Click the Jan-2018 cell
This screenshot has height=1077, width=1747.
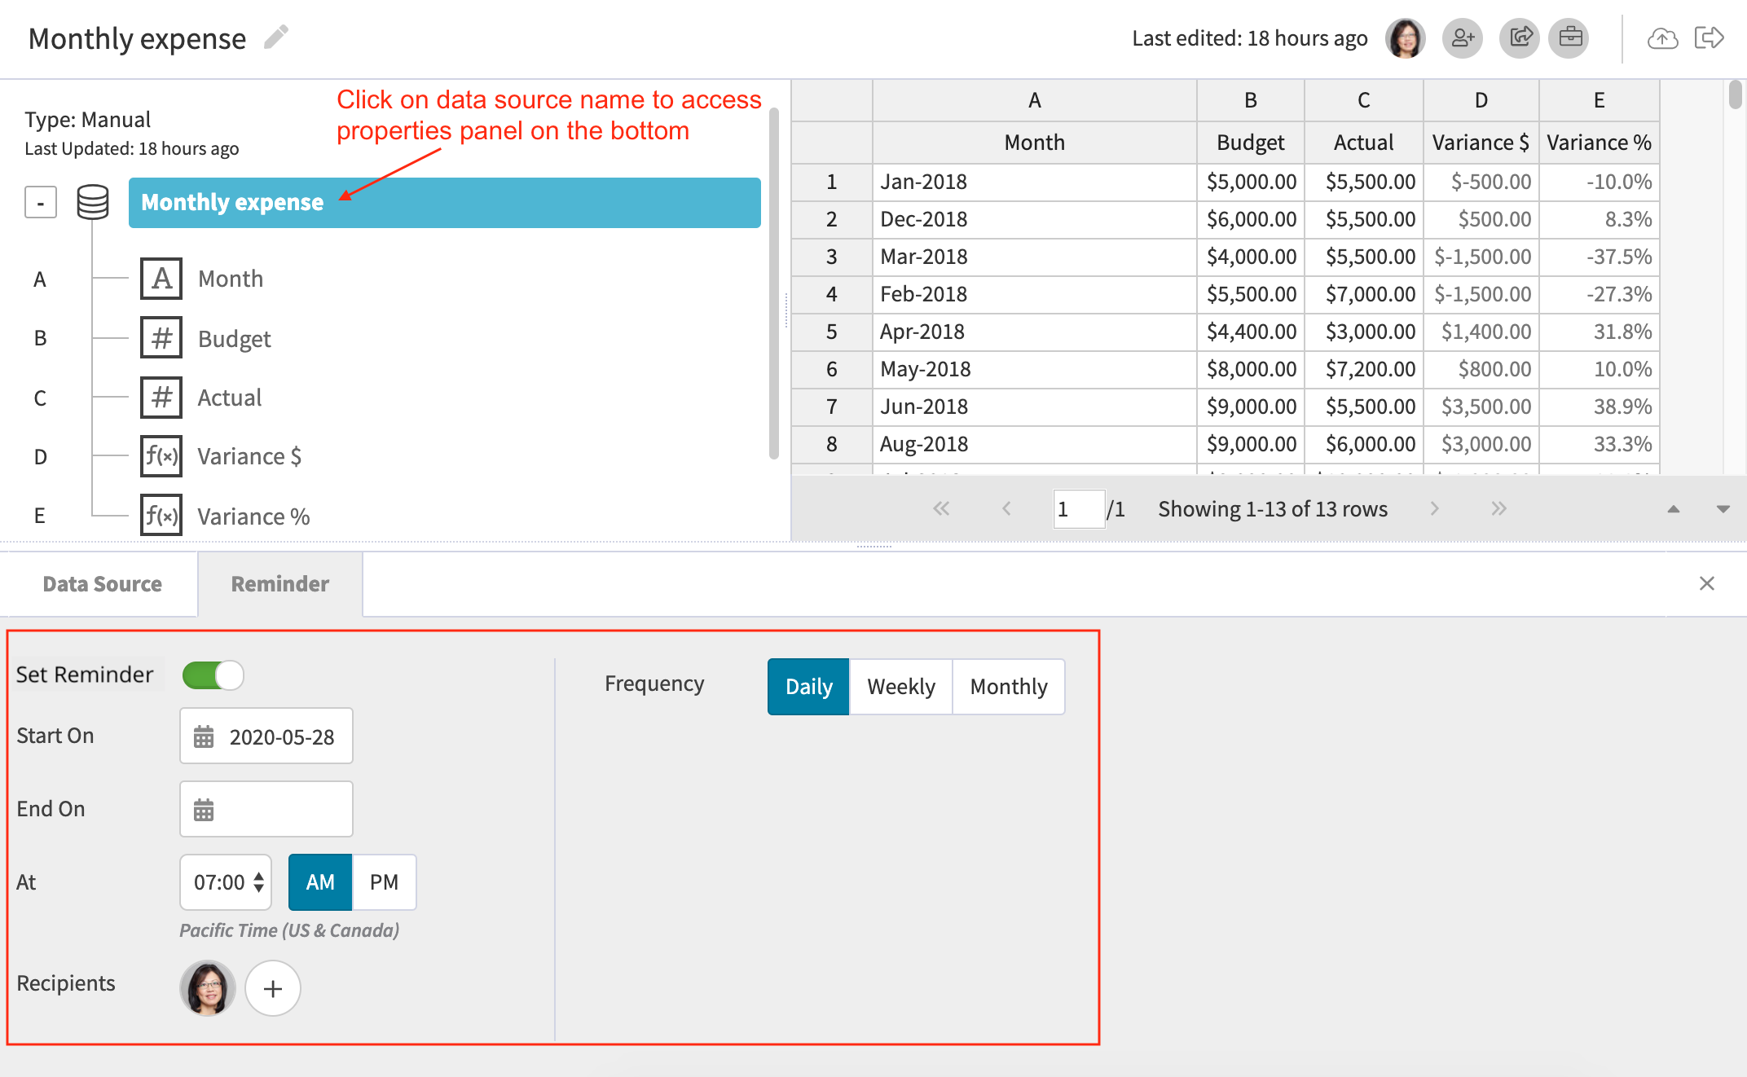[x=1035, y=182]
